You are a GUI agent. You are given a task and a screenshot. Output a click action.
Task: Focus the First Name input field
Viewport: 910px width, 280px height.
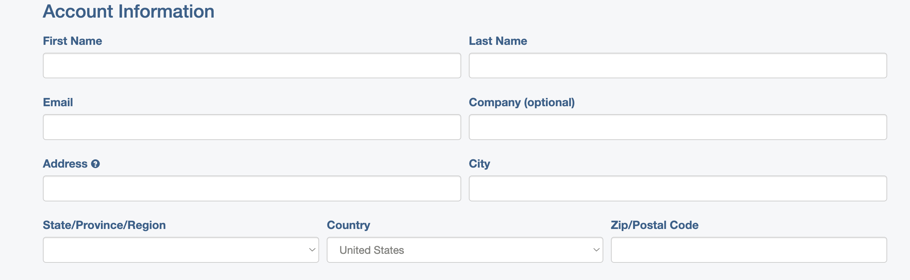(x=252, y=66)
